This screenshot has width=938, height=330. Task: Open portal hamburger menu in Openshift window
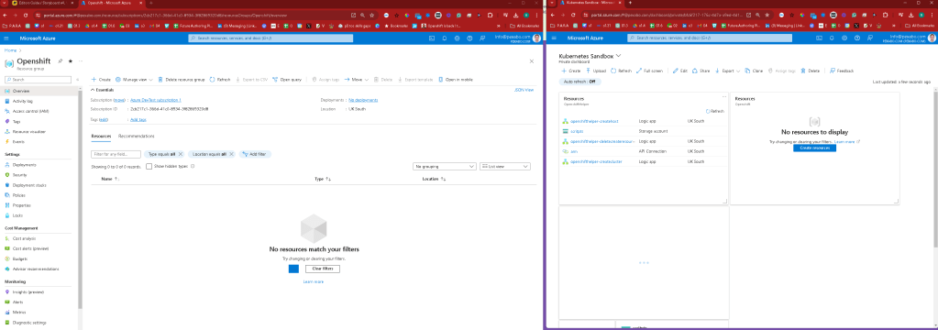(7, 38)
